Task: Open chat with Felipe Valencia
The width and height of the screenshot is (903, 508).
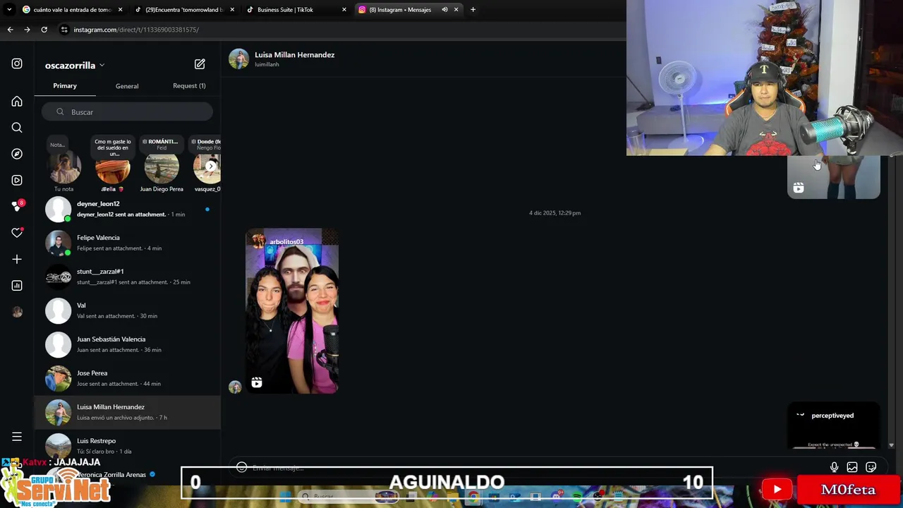Action: pyautogui.click(x=127, y=243)
